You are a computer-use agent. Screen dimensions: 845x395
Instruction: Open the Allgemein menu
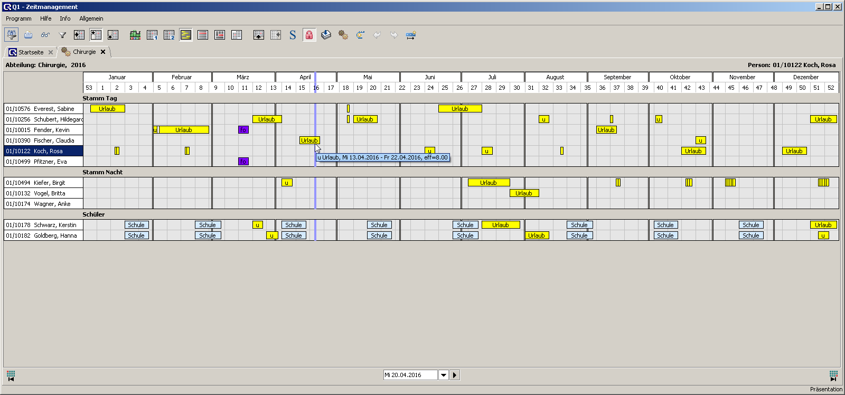91,18
